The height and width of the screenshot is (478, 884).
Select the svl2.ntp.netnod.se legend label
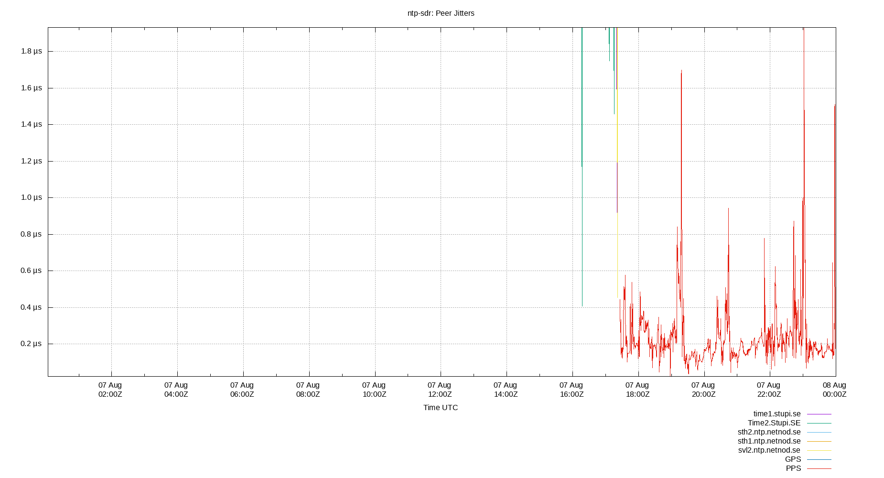(769, 450)
